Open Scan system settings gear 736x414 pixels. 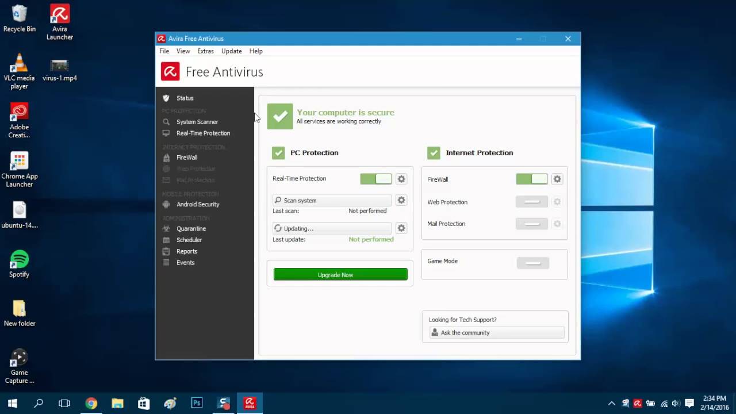pos(401,200)
